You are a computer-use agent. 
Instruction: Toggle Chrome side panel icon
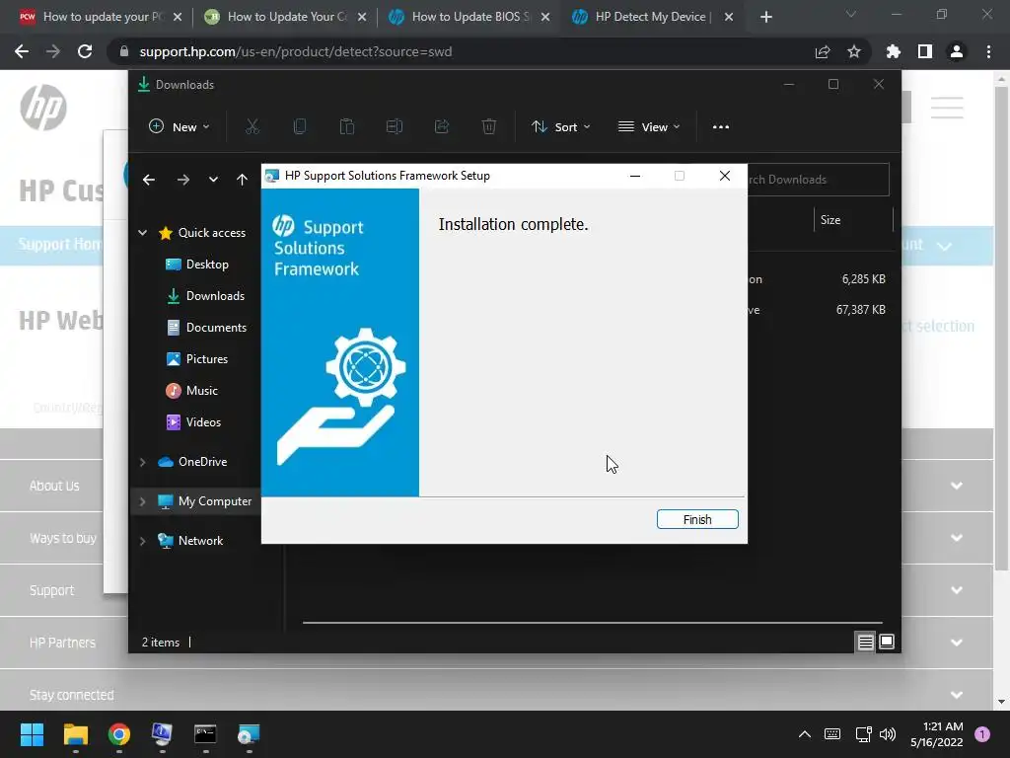click(x=925, y=51)
